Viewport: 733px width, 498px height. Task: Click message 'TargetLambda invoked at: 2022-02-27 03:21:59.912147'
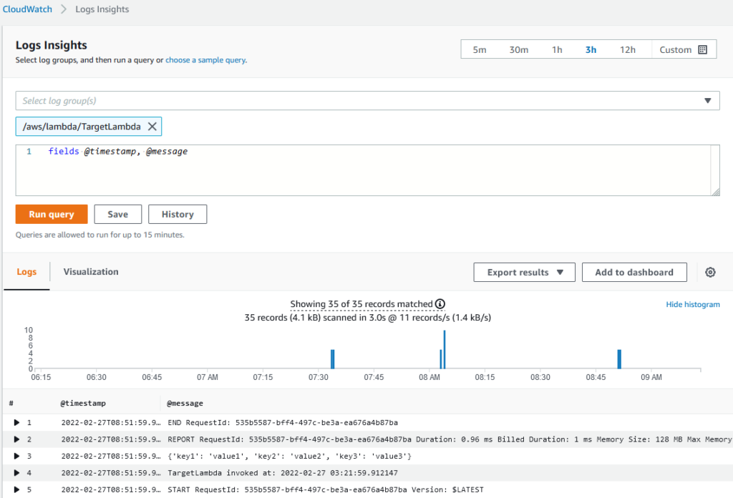click(x=283, y=473)
